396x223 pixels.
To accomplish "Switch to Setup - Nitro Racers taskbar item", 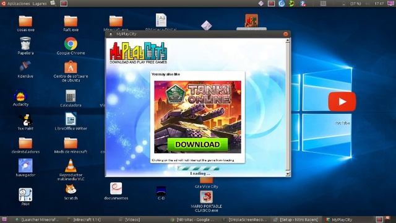I will [296, 220].
